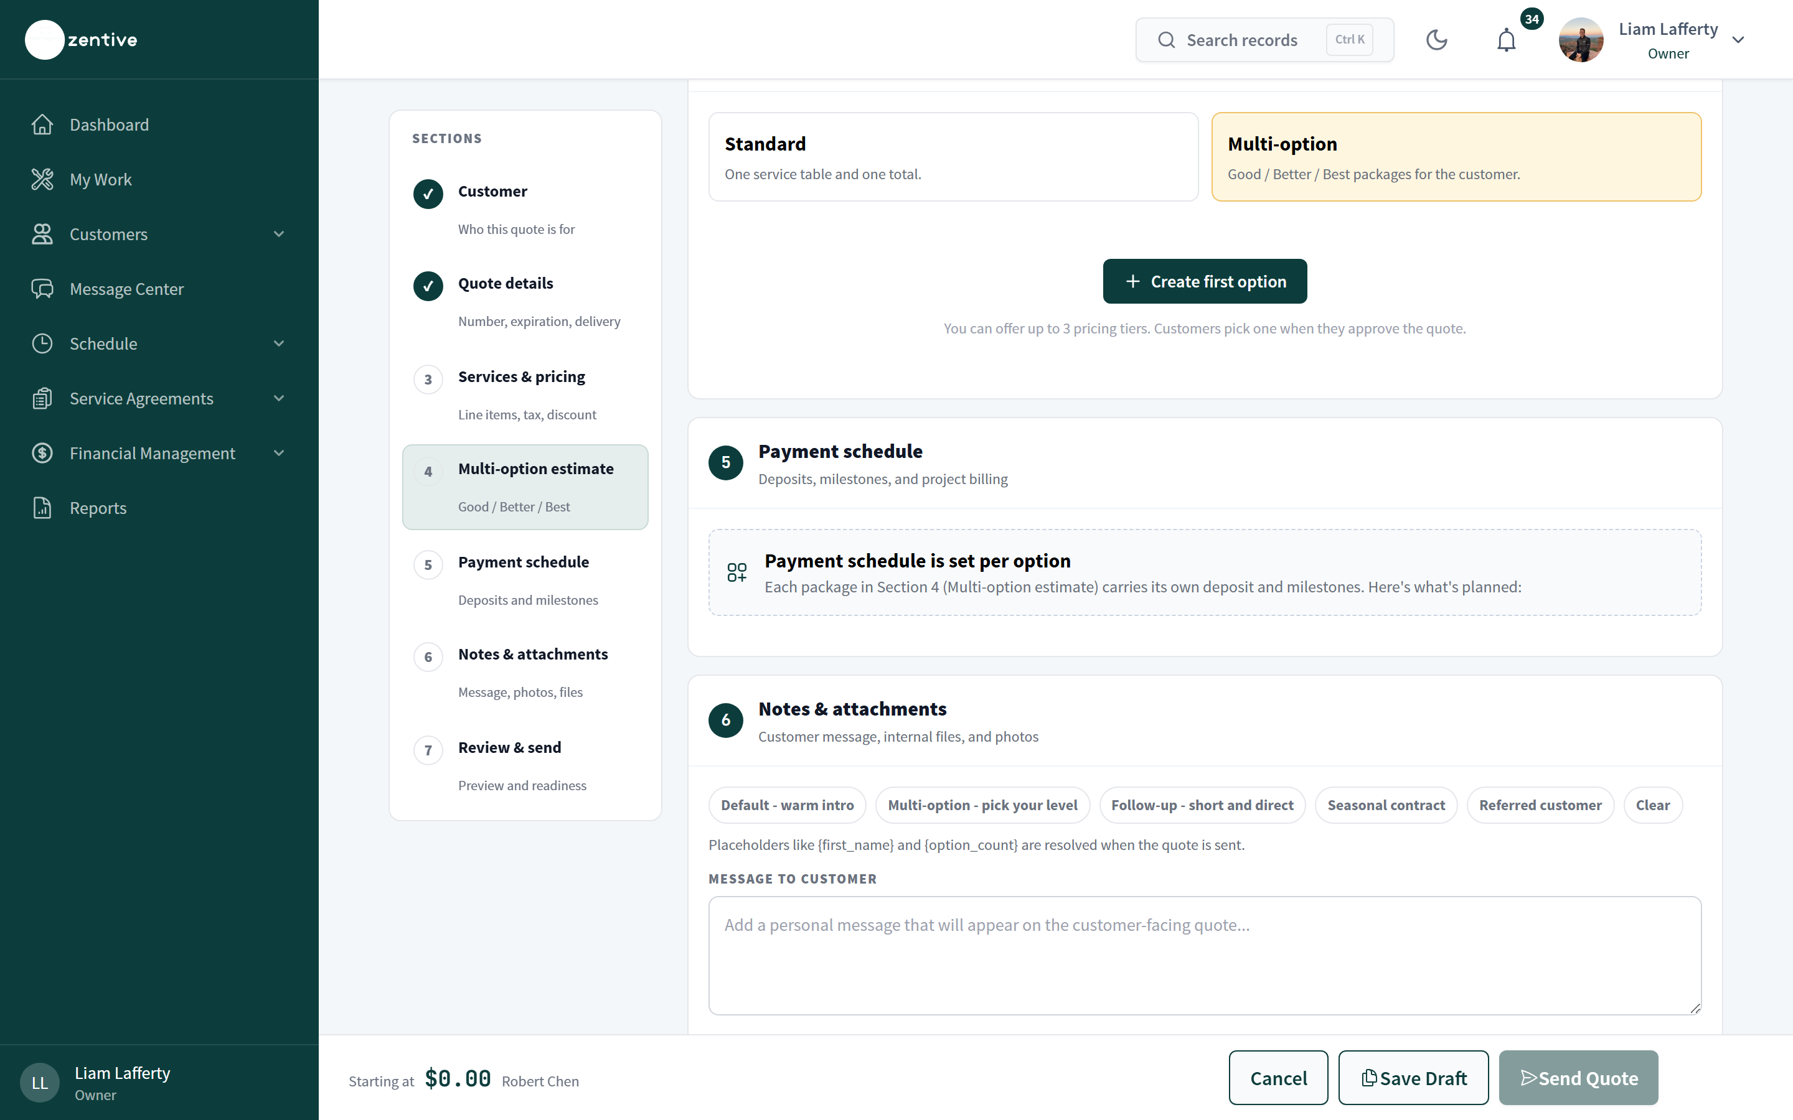
Task: Click the Message Center chat icon
Action: coord(42,289)
